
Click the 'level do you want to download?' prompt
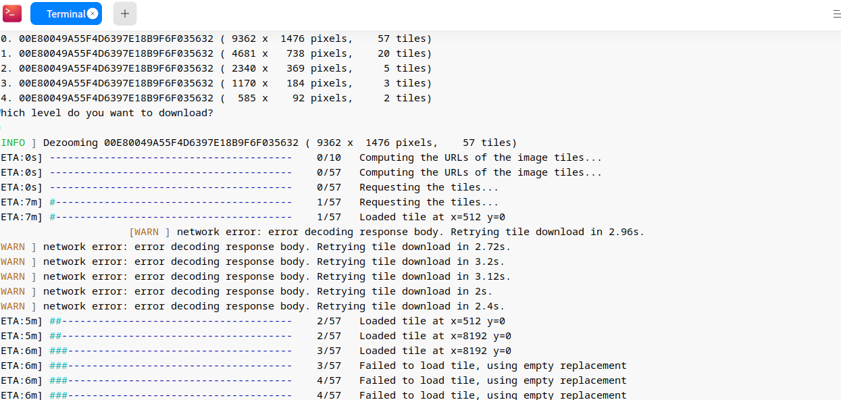pos(108,113)
